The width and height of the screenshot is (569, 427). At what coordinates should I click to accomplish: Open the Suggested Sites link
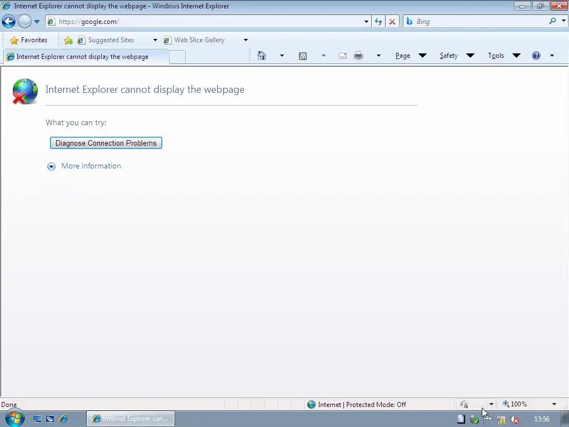[106, 40]
